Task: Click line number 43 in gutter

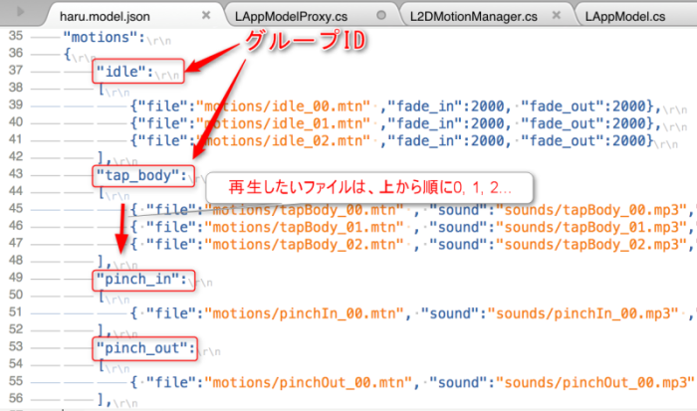Action: (x=16, y=174)
